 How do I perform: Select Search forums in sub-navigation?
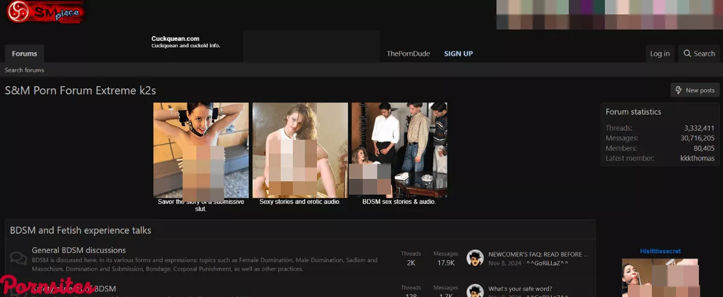[x=25, y=70]
